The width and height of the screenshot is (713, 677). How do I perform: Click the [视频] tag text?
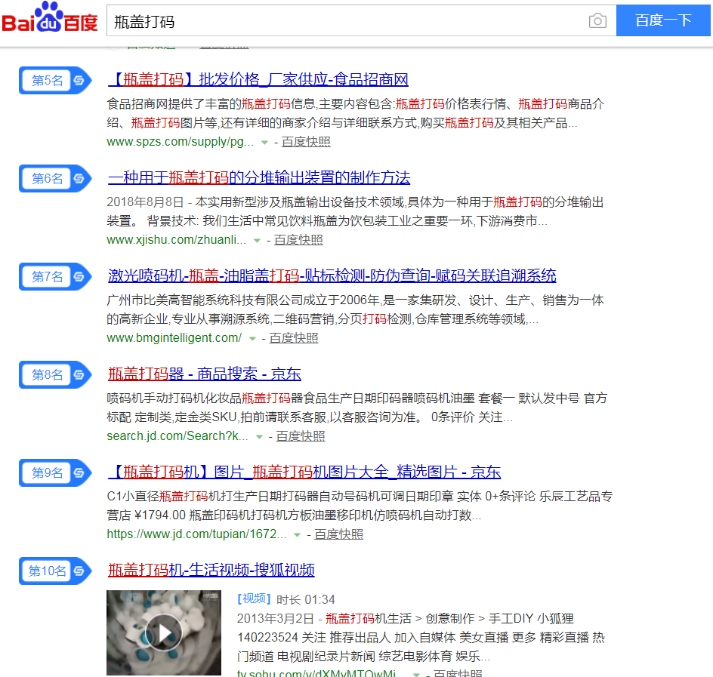255,599
